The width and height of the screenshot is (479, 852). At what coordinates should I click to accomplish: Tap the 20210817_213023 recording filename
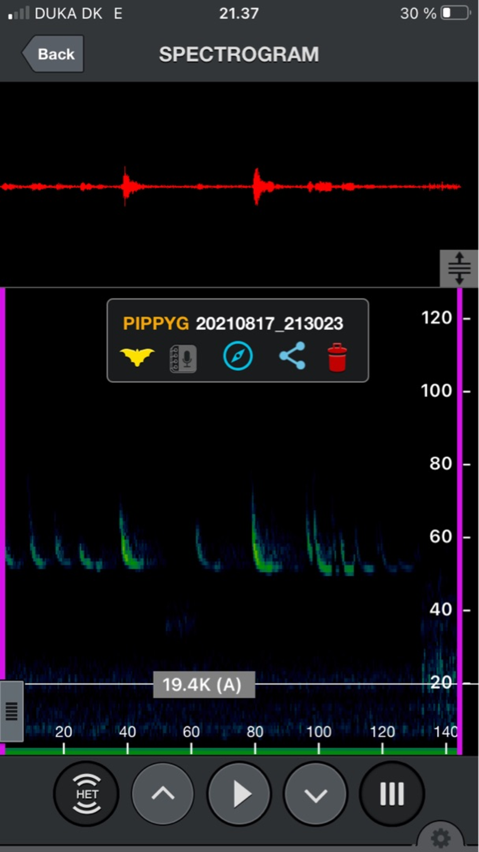point(269,323)
